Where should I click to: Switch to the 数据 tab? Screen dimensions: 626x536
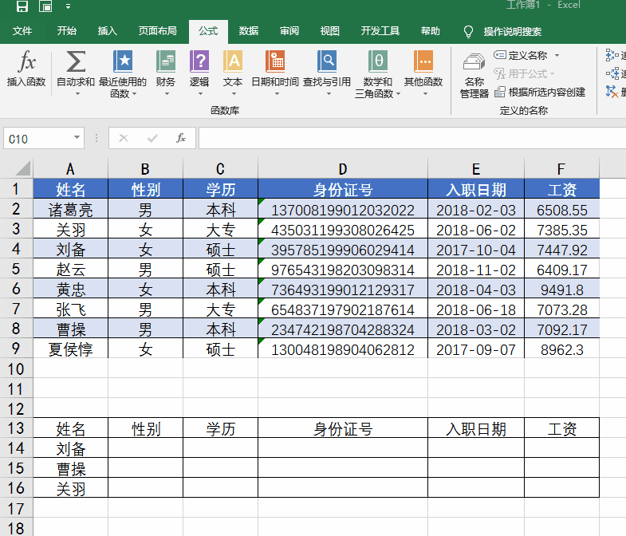tap(249, 31)
